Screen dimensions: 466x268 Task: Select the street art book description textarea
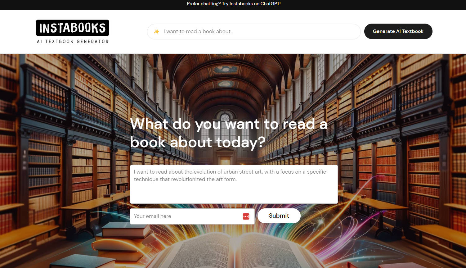pos(234,184)
